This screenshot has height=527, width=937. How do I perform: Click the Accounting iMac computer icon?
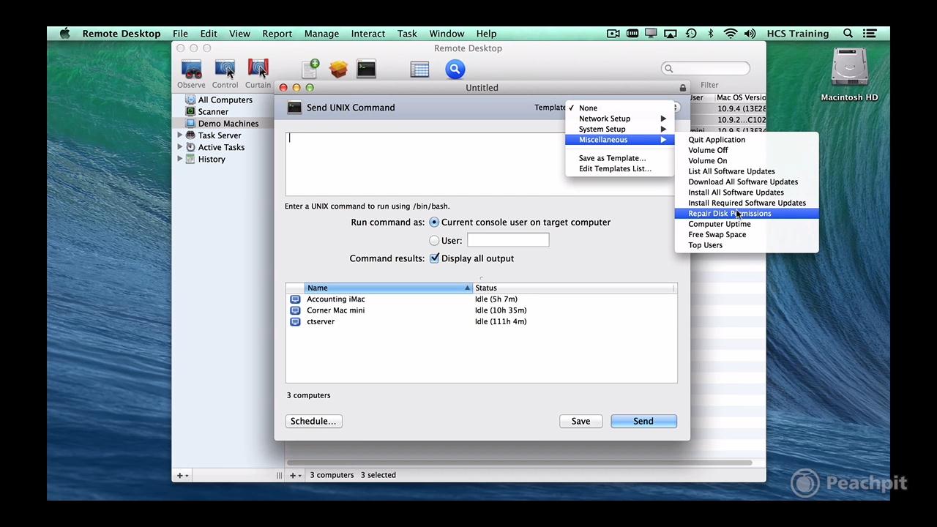tap(295, 299)
